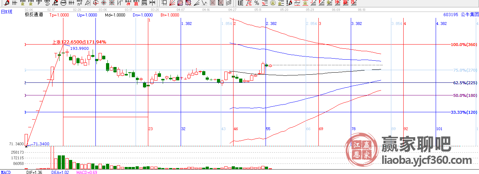Click time cycle marker 69
Image resolution: width=479 pixels, height=174 pixels.
(321, 129)
